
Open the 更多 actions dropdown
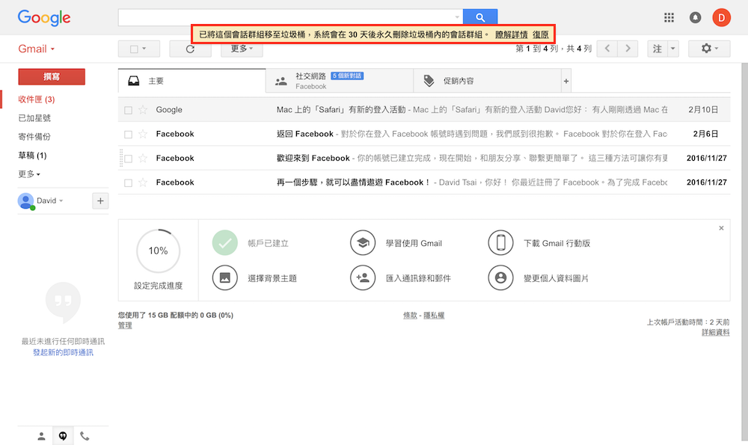[x=242, y=49]
